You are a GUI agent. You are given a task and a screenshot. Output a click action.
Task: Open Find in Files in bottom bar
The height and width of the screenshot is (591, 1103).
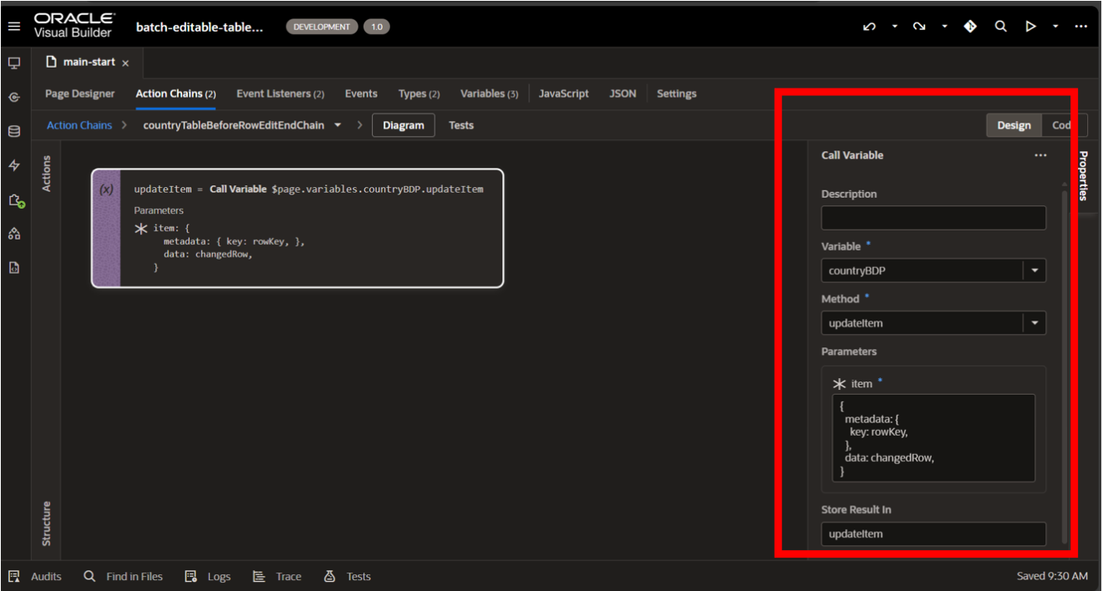click(x=124, y=577)
